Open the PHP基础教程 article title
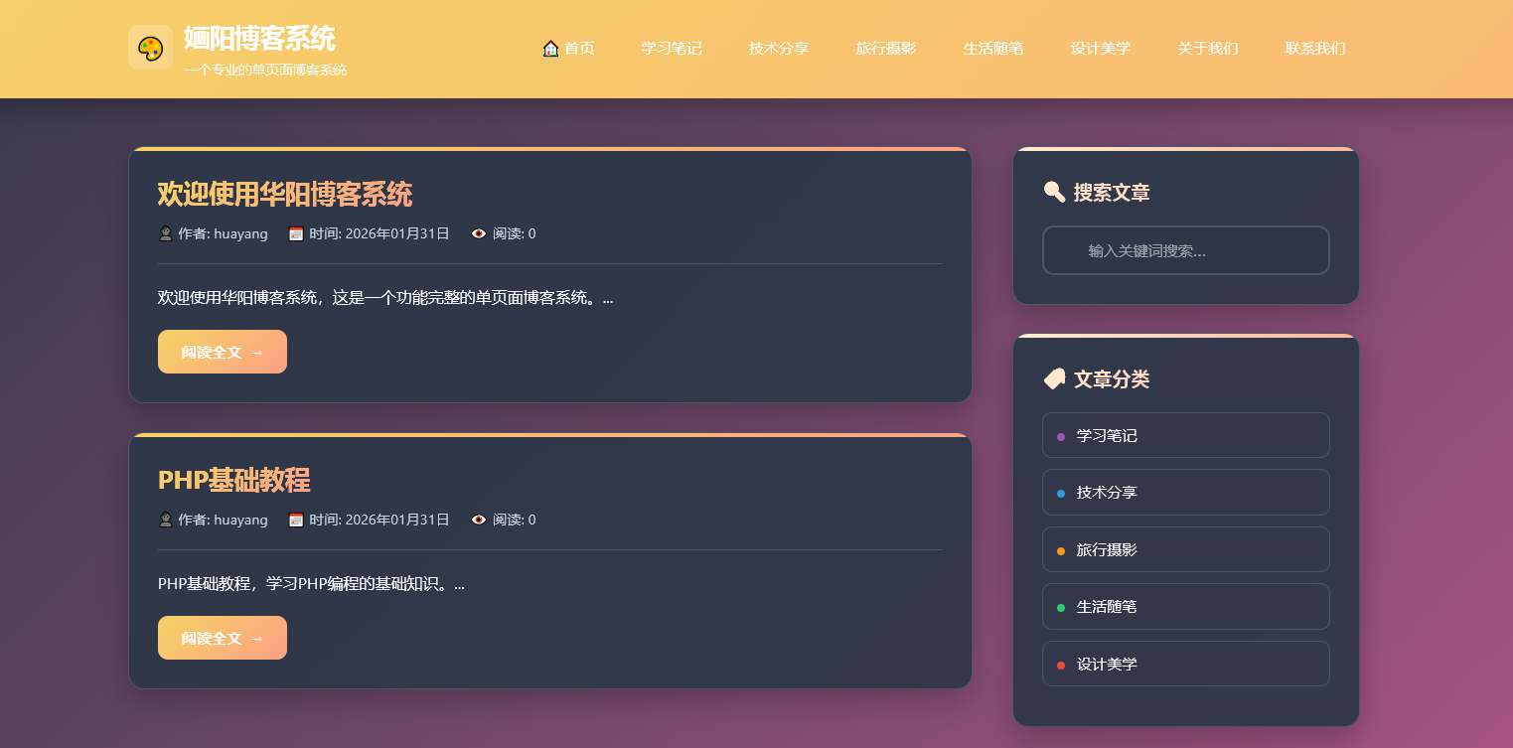Image resolution: width=1513 pixels, height=748 pixels. pos(233,480)
